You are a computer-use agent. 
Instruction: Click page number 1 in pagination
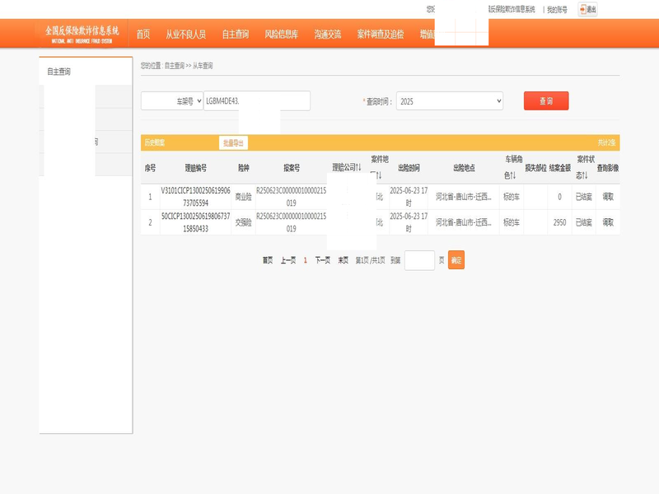pyautogui.click(x=305, y=260)
